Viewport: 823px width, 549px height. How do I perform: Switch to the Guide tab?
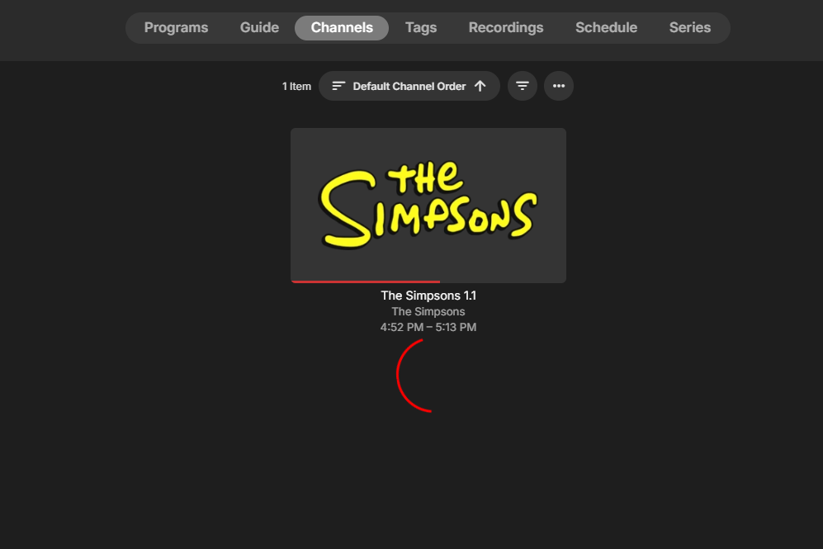[259, 28]
